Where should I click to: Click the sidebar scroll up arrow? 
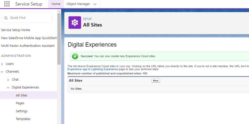coord(59,11)
